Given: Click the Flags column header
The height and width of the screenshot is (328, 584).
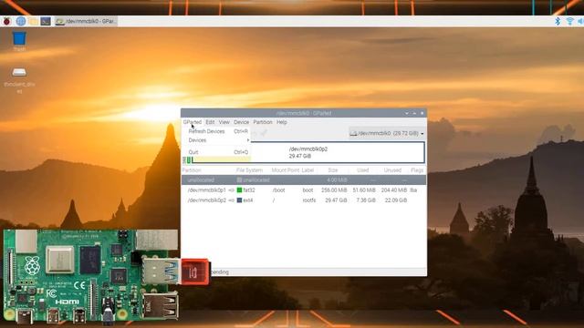Looking at the screenshot, I should [417, 170].
